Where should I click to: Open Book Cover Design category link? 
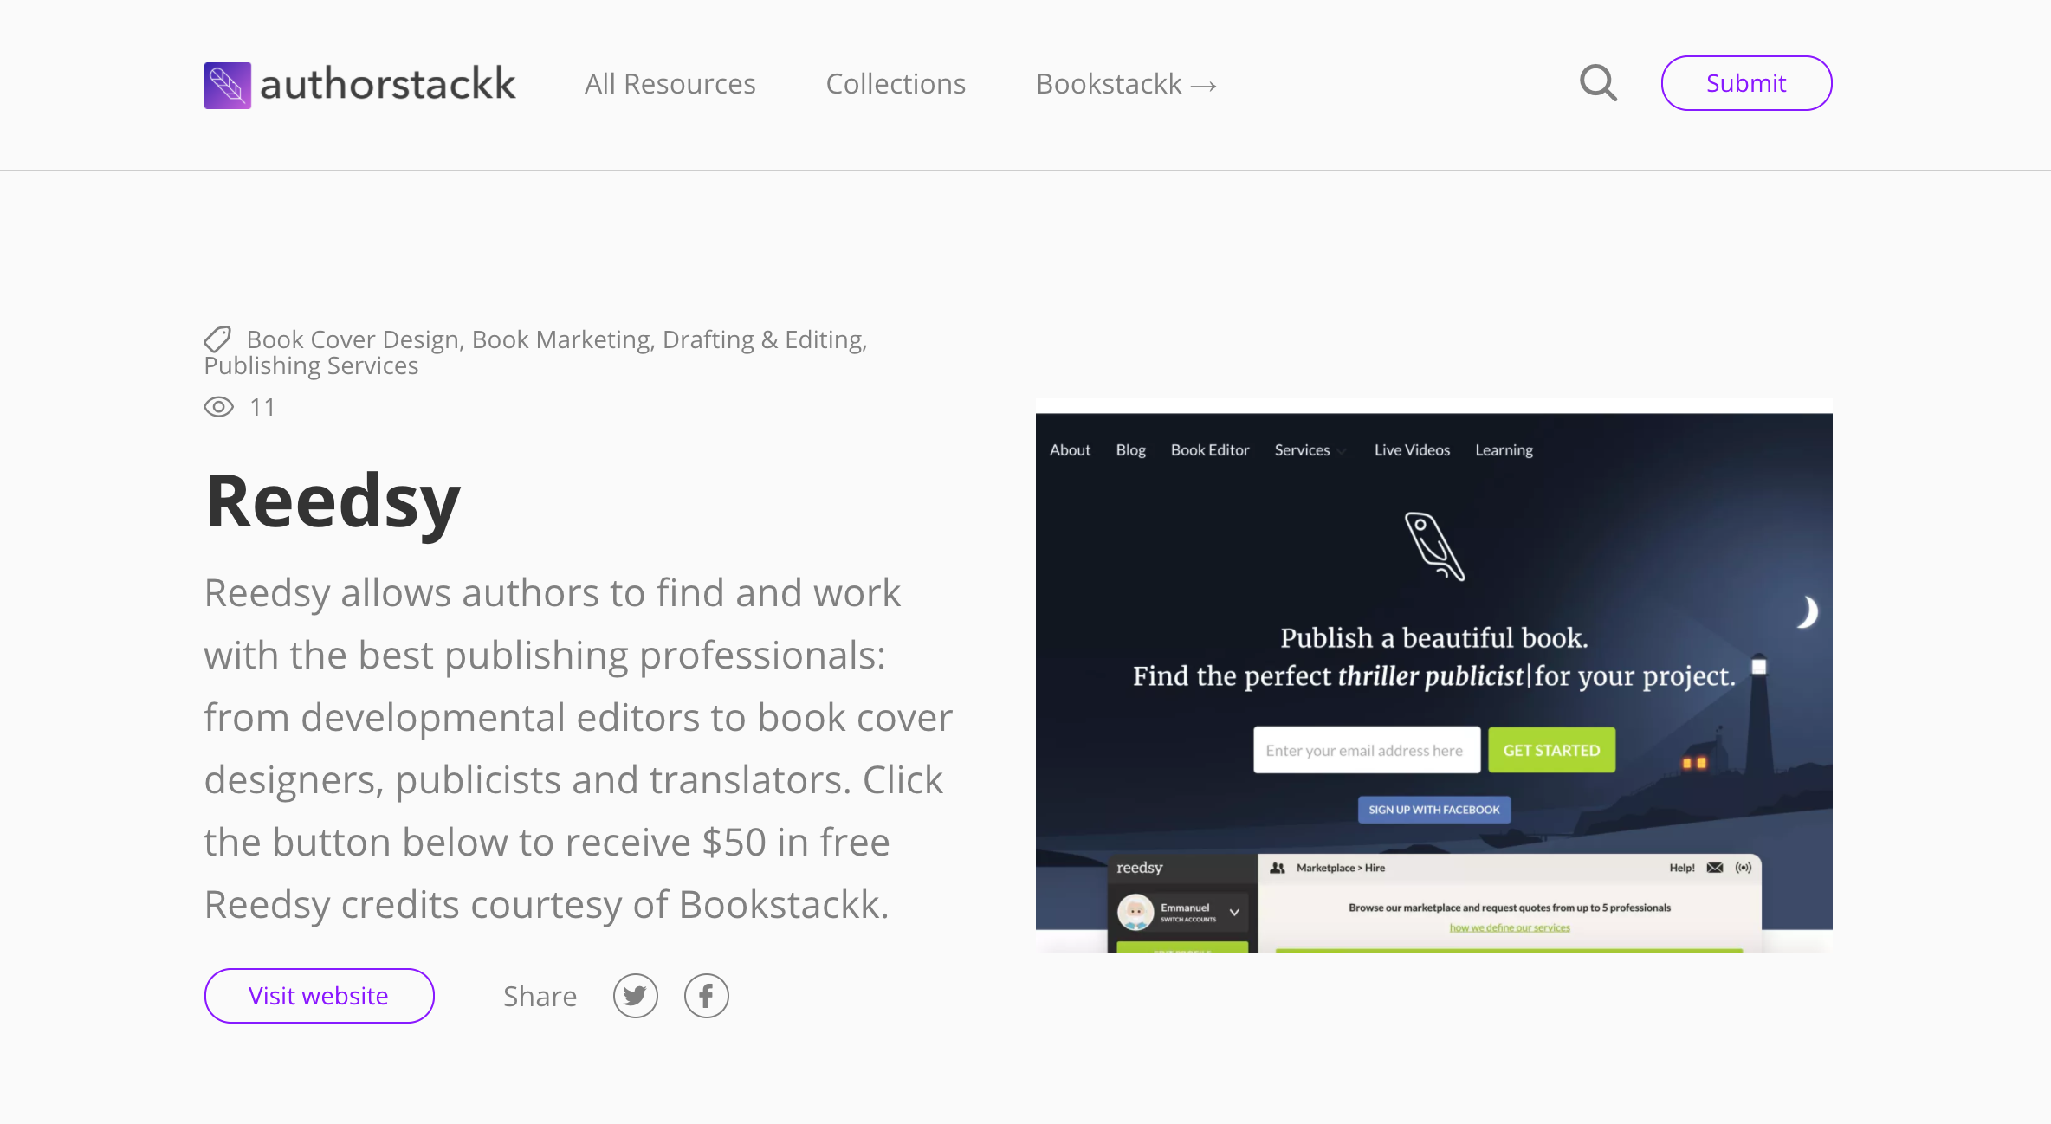(353, 339)
